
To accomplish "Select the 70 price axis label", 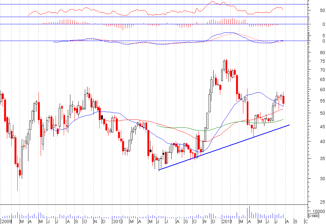I will 322,70.
